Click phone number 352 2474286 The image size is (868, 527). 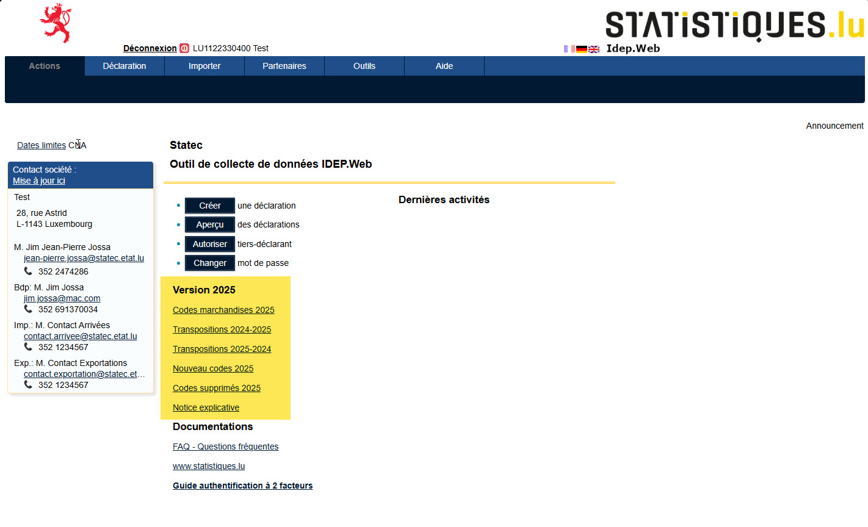63,271
